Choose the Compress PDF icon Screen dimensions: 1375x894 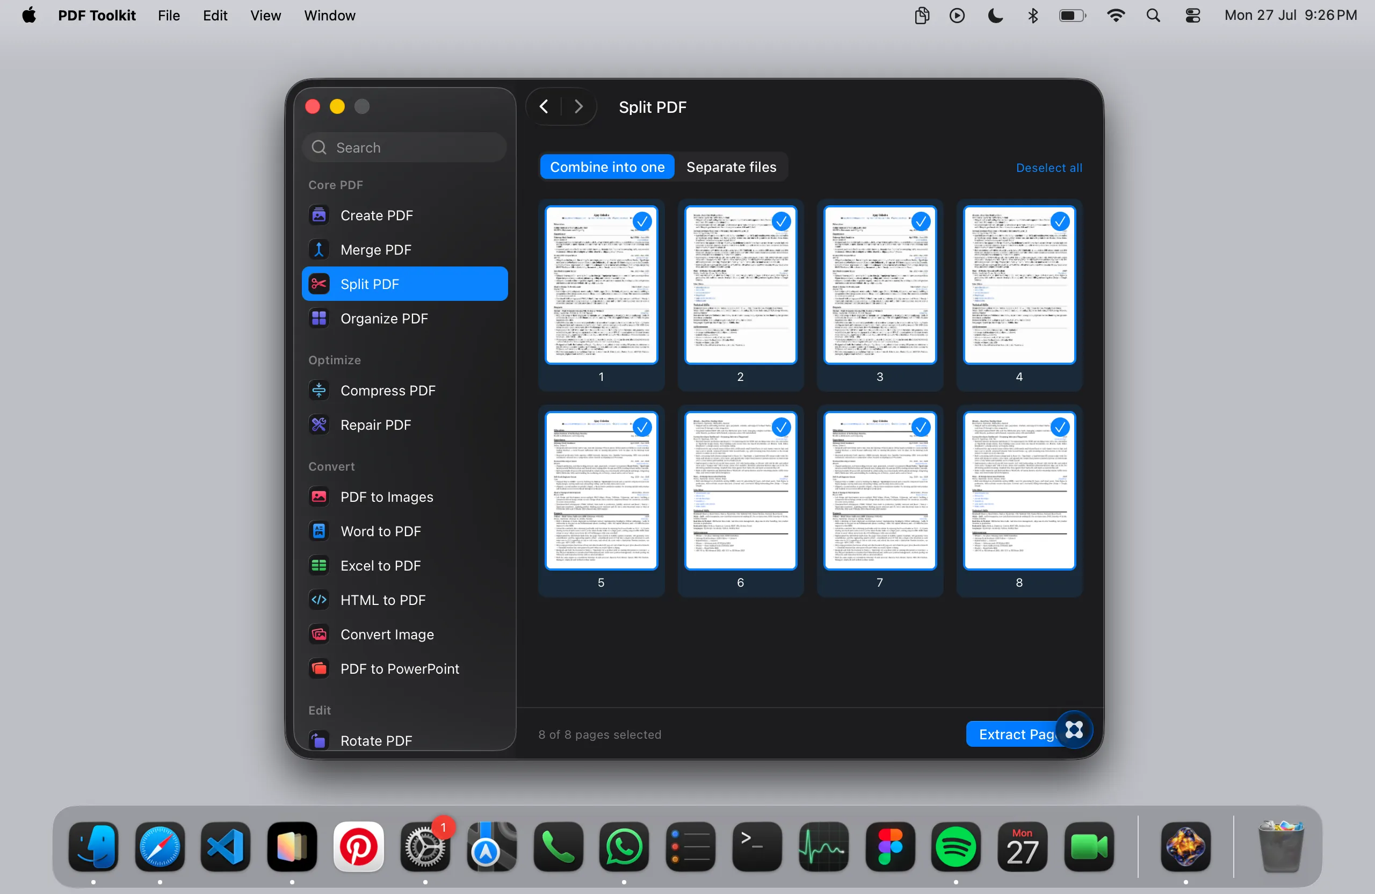tap(319, 391)
